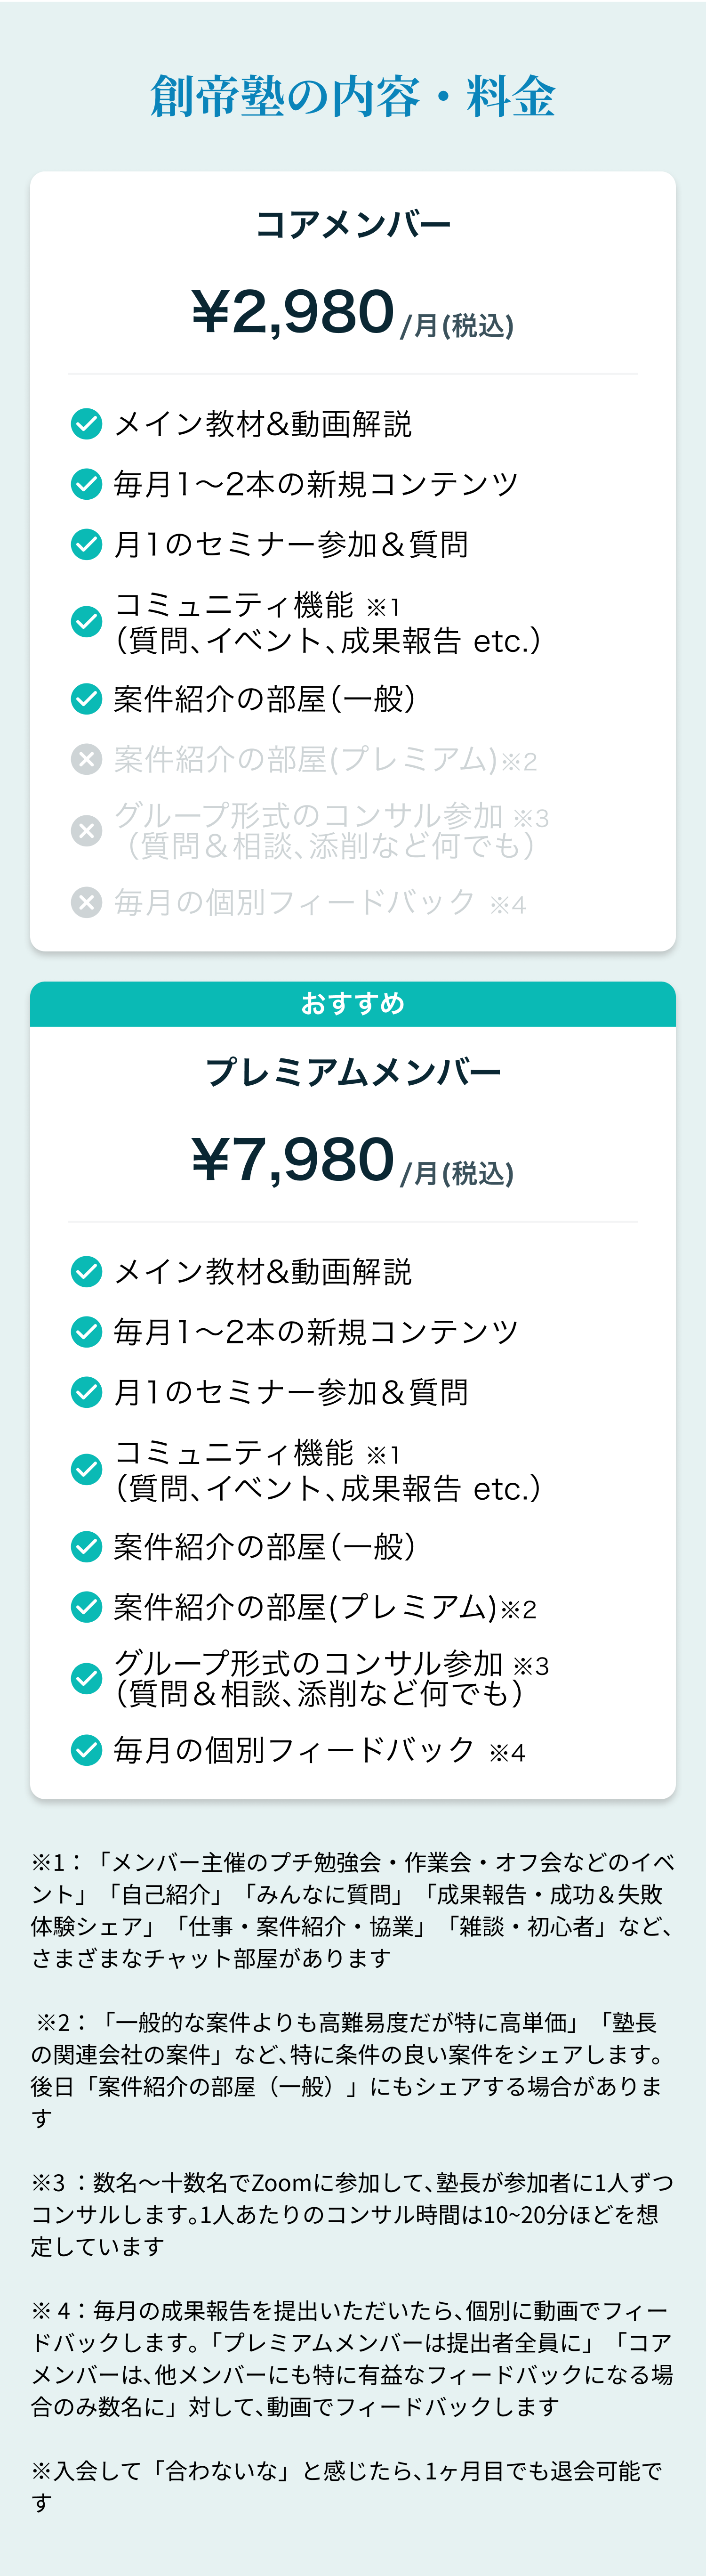The image size is (706, 2576).
Task: Click the おすすめ banner above the premium plan
Action: [353, 1004]
